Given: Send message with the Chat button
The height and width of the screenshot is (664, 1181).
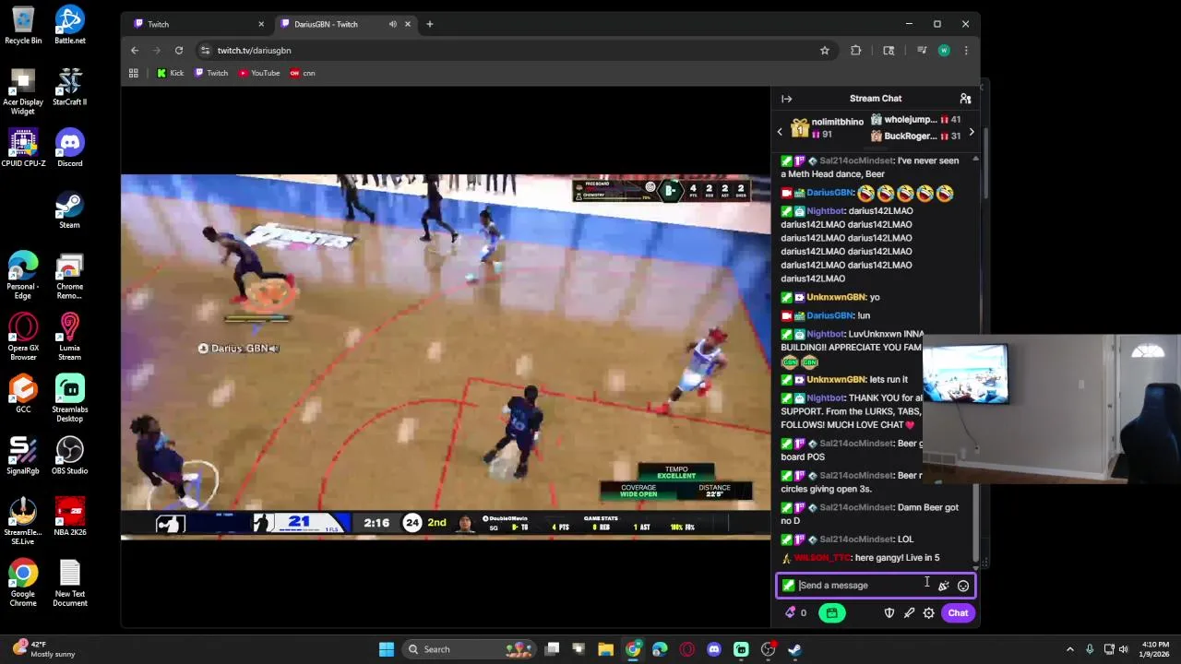Looking at the screenshot, I should pyautogui.click(x=958, y=613).
